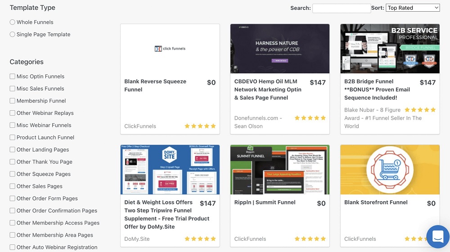Enable the Membership Funnel category checkbox
This screenshot has width=450, height=252.
(12, 101)
